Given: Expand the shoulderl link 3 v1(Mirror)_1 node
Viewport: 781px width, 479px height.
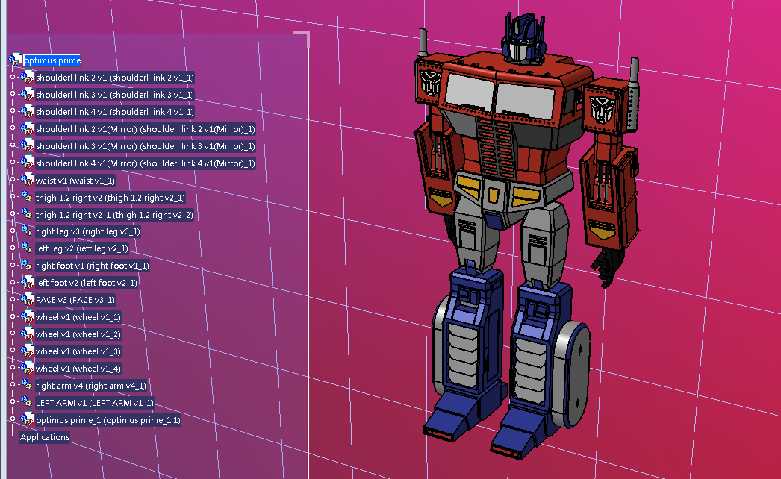Looking at the screenshot, I should 13,145.
